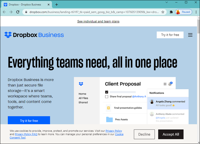Image resolution: width=200 pixels, height=144 pixels.
Task: Check the Share final proposal checkbox
Action: [107, 97]
